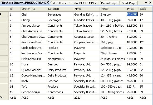
Task: Click the NULL cell under Fiyat
Action: [132, 98]
